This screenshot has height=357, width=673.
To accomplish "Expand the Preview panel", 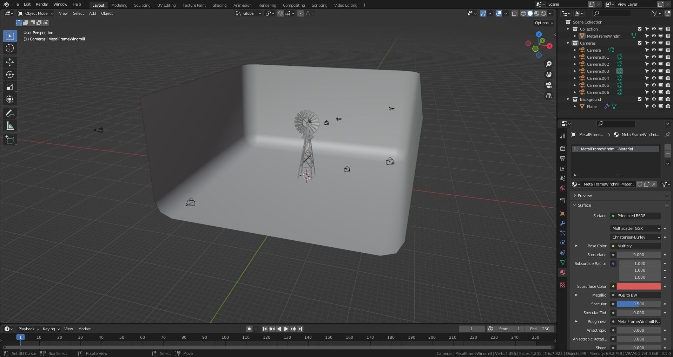I will [x=575, y=196].
